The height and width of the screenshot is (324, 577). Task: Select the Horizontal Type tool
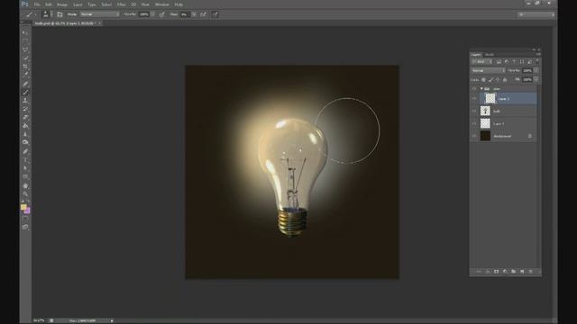[x=25, y=160]
